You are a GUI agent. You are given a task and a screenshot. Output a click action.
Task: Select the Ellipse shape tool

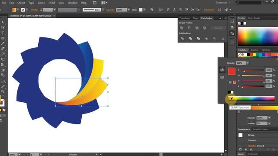coord(3,38)
